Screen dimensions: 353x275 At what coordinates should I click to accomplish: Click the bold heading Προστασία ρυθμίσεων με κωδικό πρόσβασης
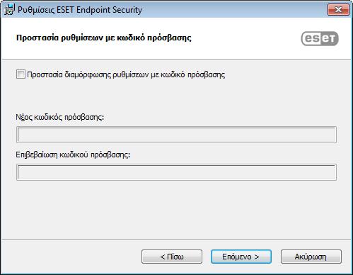(104, 38)
